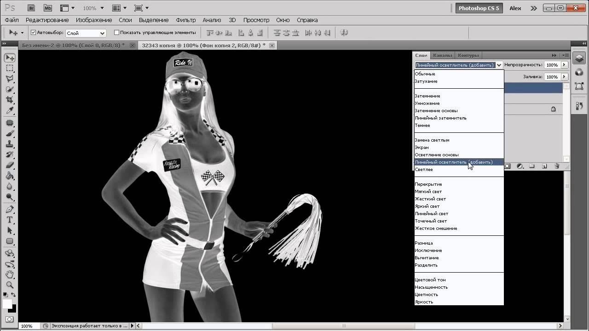The height and width of the screenshot is (331, 589).
Task: Choose the Экран blend mode
Action: click(x=459, y=148)
